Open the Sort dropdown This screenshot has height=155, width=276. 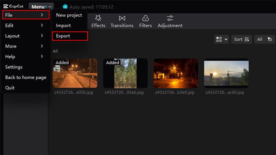[241, 39]
